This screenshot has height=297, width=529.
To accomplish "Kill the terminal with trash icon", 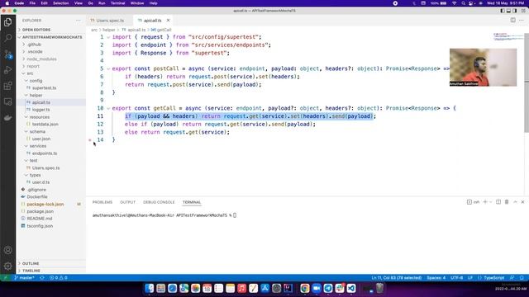I will pos(507,202).
